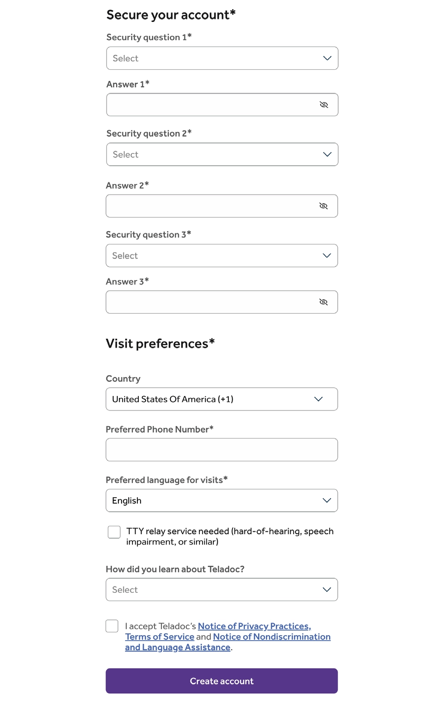Click into the Answer 3 field
436x708 pixels.
coord(212,302)
